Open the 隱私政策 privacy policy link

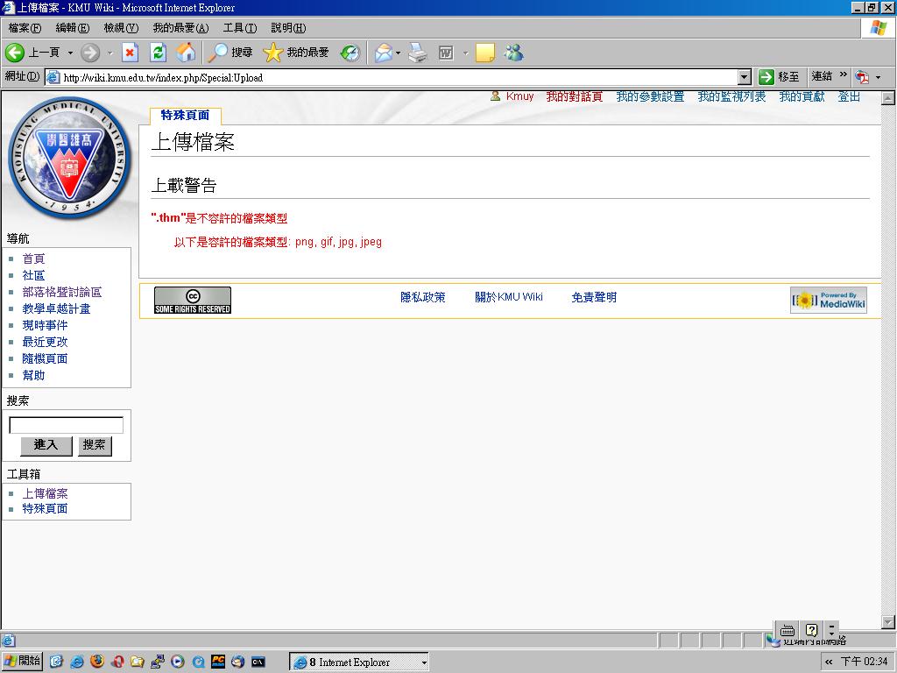click(423, 297)
